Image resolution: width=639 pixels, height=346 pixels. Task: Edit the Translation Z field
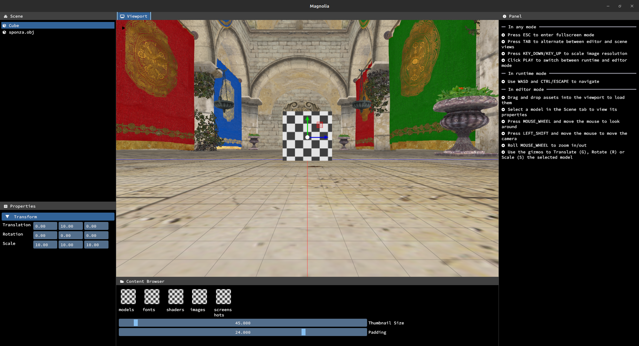tap(96, 226)
